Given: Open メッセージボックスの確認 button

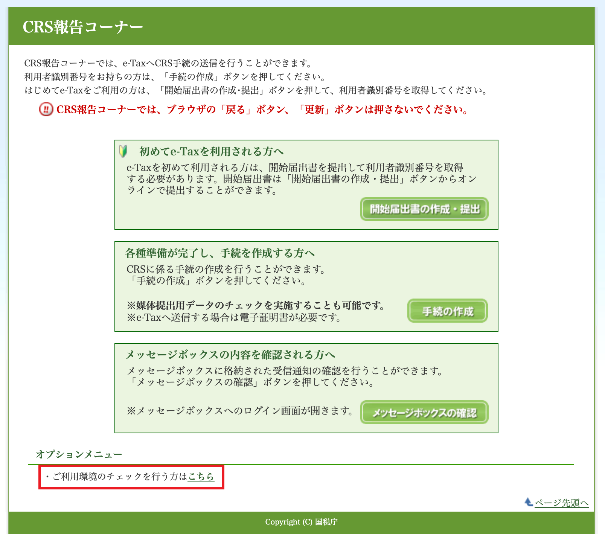Looking at the screenshot, I should point(424,412).
